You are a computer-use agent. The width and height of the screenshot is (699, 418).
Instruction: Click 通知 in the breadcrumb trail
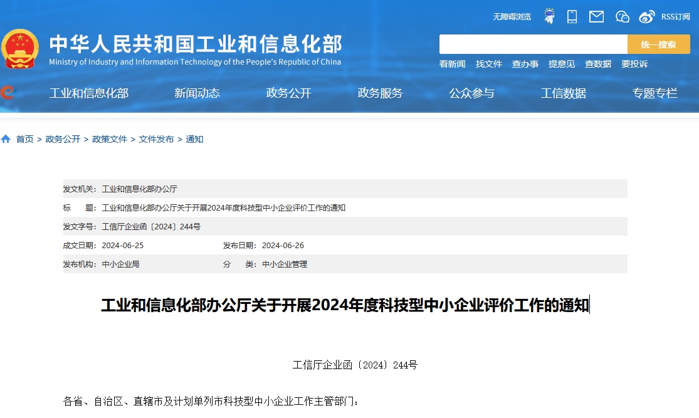[x=194, y=138]
